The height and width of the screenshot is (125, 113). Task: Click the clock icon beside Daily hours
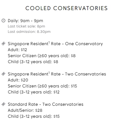[3, 21]
